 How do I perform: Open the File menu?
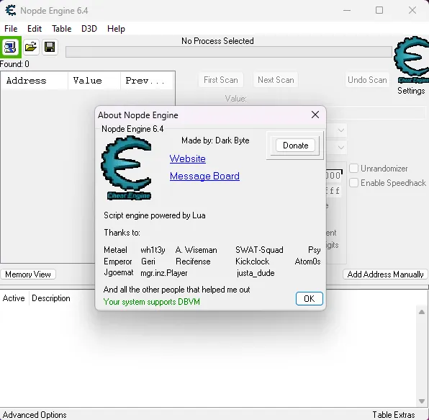click(x=11, y=29)
